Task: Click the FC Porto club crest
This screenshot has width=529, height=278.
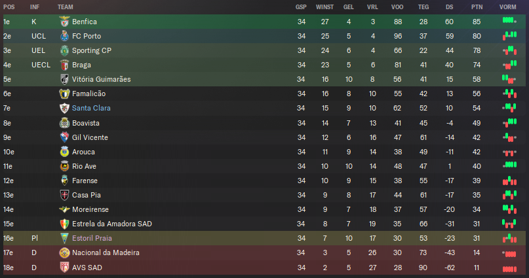Action: tap(64, 36)
